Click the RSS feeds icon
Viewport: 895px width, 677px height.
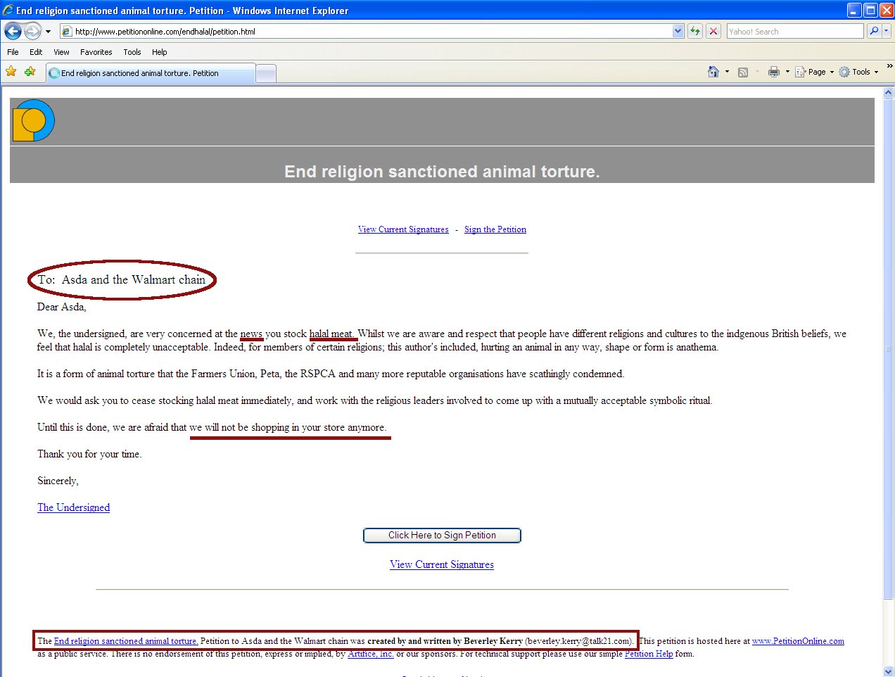coord(743,72)
